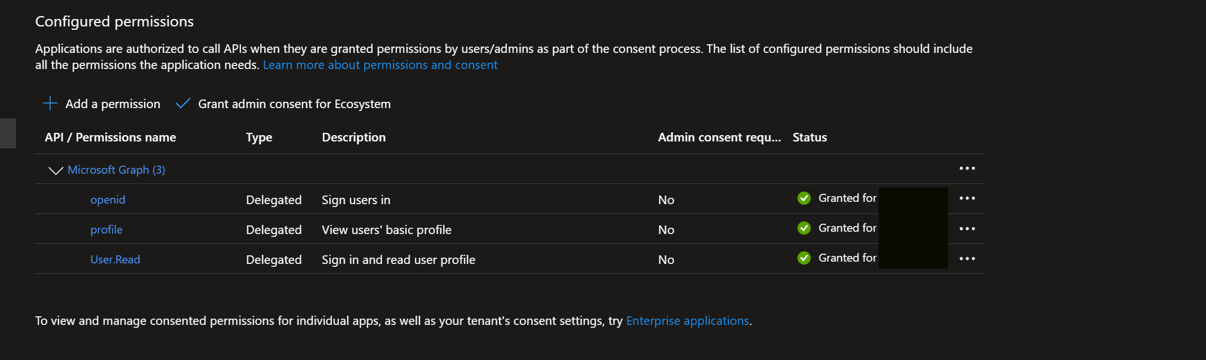Open the openid permission details
Image resolution: width=1206 pixels, height=360 pixels.
(108, 200)
